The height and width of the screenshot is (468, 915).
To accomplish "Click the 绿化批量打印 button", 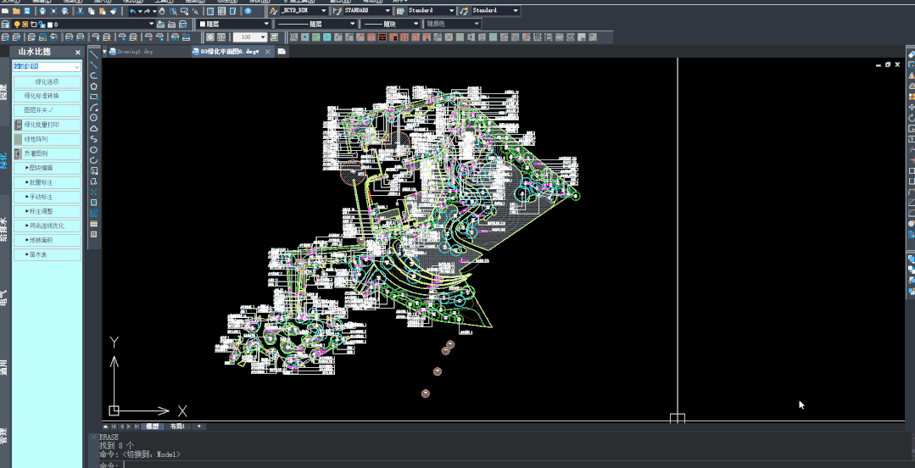I will (47, 125).
